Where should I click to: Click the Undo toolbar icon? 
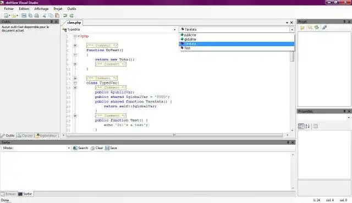[x=65, y=15]
